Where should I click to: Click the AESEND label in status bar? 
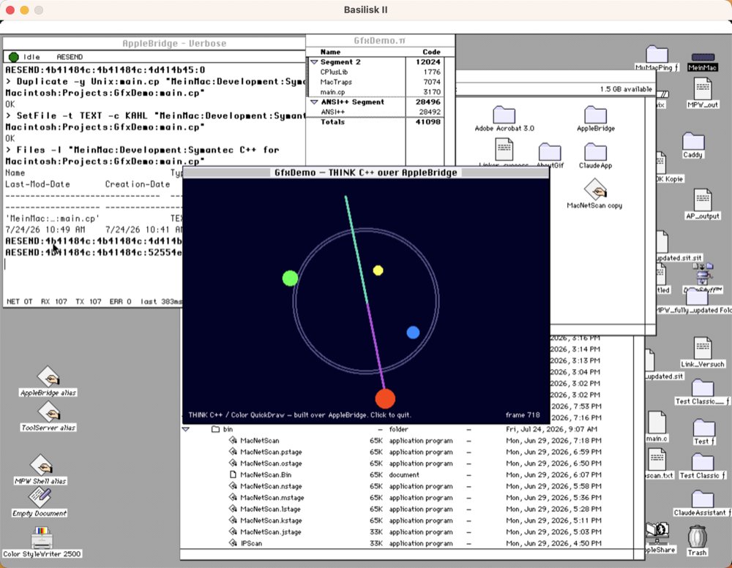[x=70, y=57]
